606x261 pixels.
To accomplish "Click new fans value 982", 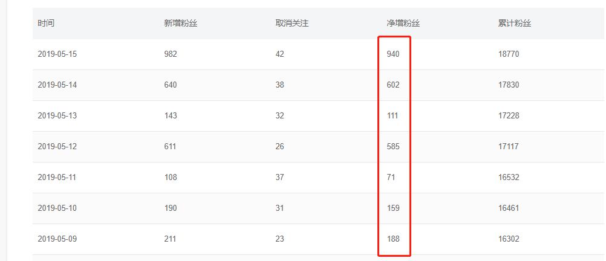I will 171,54.
